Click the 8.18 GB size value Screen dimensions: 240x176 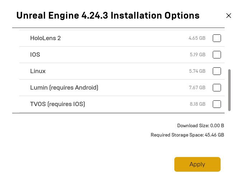[198, 104]
